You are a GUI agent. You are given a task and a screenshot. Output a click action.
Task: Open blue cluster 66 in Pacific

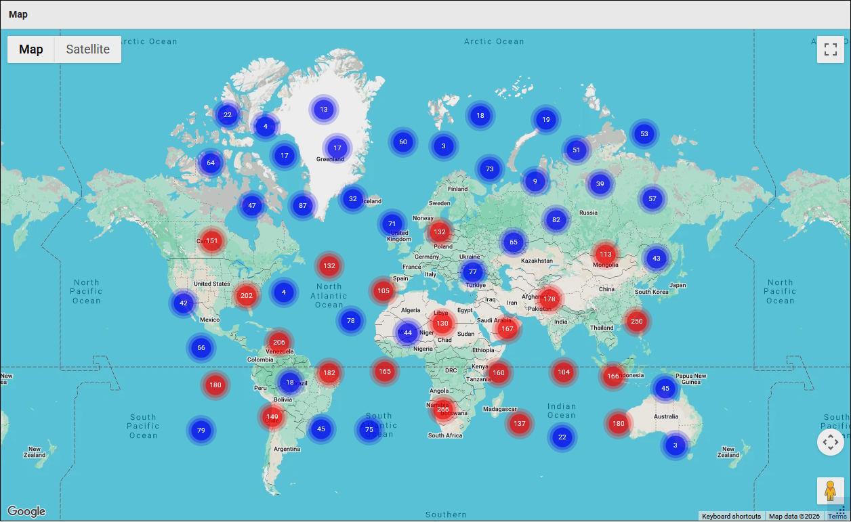tap(201, 348)
